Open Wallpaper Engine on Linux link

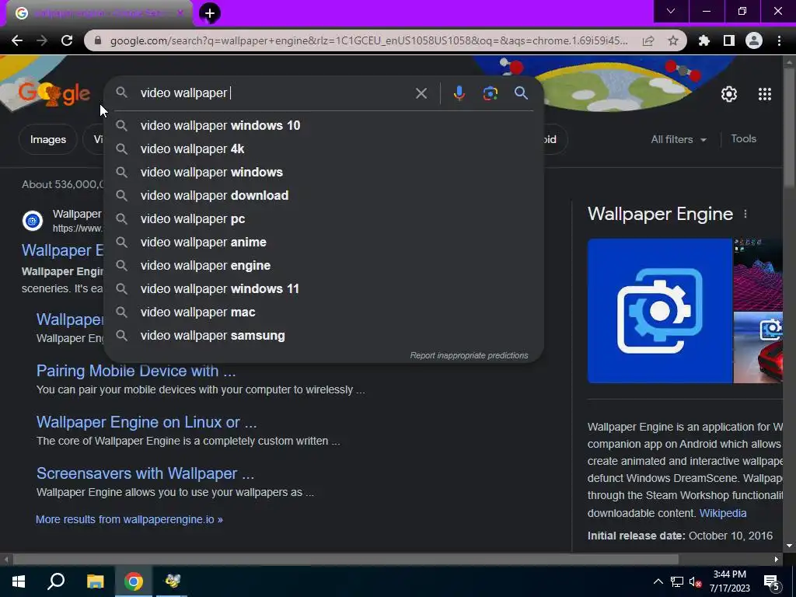(x=146, y=422)
